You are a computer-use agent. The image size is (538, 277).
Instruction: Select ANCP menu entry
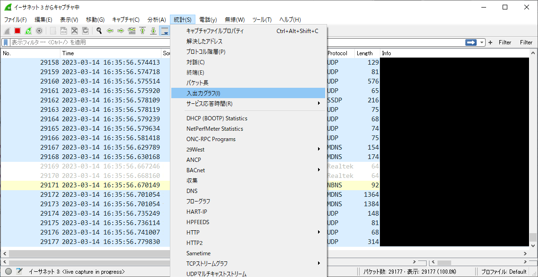coord(248,159)
